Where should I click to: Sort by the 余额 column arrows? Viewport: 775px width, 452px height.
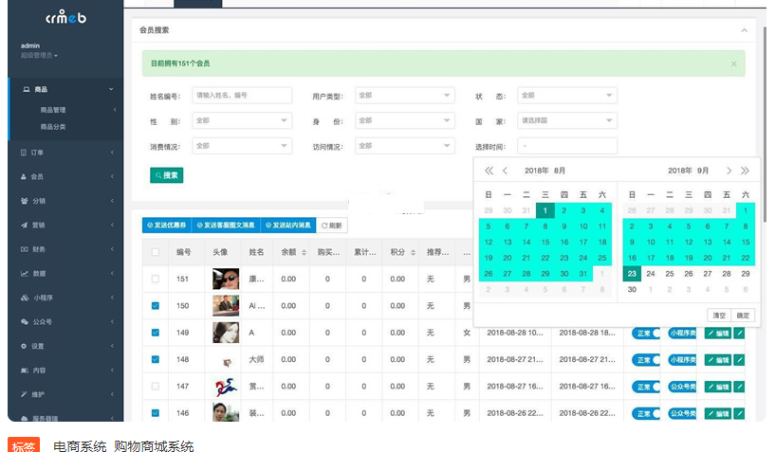pyautogui.click(x=304, y=252)
